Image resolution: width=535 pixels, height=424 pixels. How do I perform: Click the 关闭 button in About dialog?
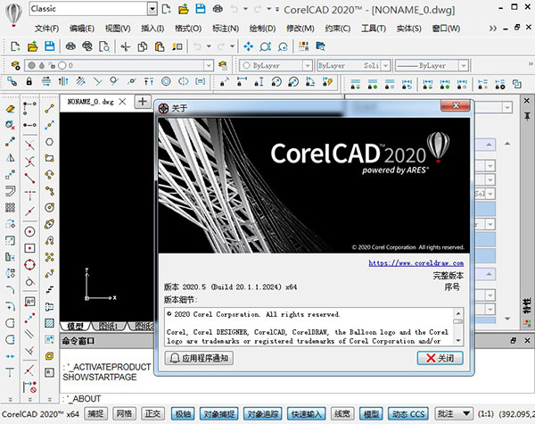440,358
